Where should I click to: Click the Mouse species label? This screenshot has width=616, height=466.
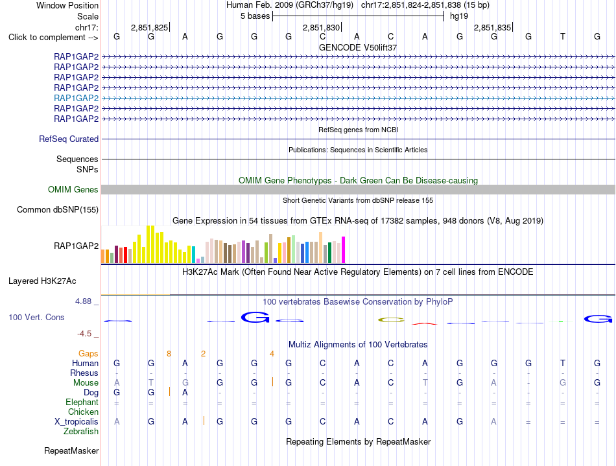click(x=86, y=383)
